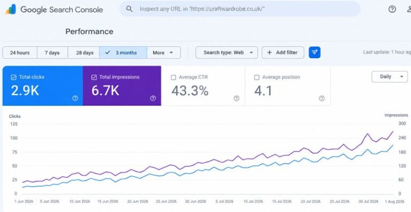Open help icon on Total impressions card

tap(153, 98)
